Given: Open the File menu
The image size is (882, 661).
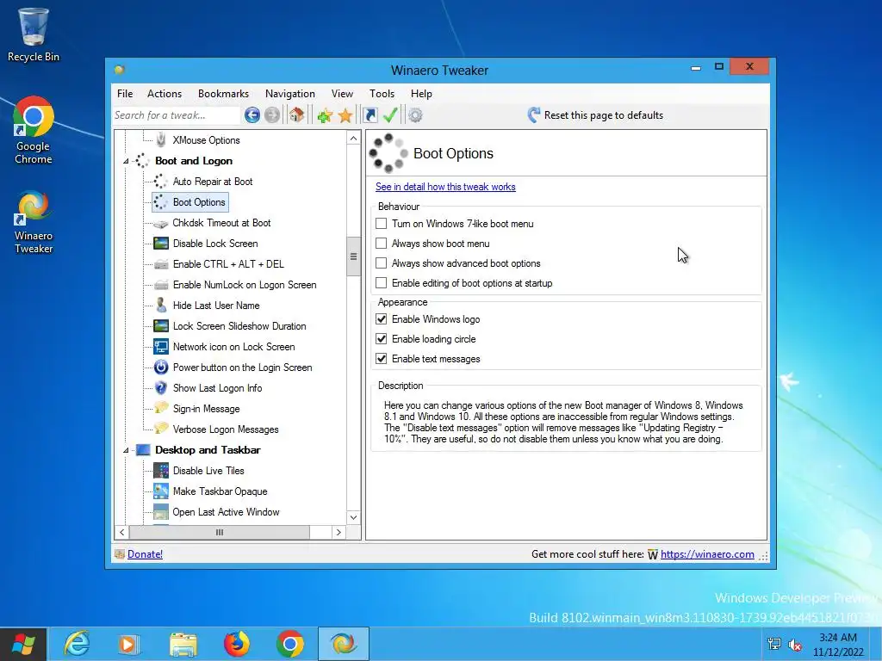Looking at the screenshot, I should [x=125, y=94].
